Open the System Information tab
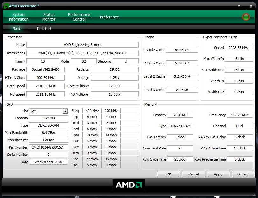The height and width of the screenshot is (198, 258). [x=18, y=17]
